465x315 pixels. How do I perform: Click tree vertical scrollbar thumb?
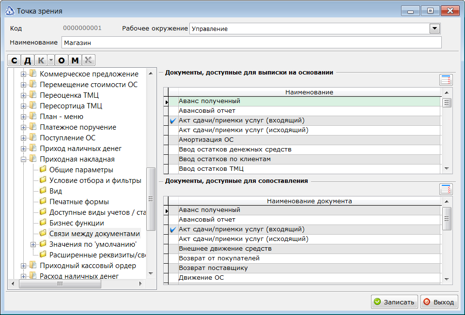click(151, 199)
